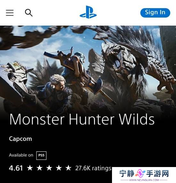Screen dimensions: 176x183
Task: Click the Available on label
Action: [21, 155]
